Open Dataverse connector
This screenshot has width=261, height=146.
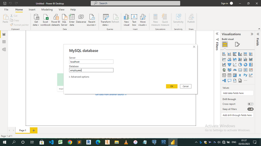click(x=81, y=19)
